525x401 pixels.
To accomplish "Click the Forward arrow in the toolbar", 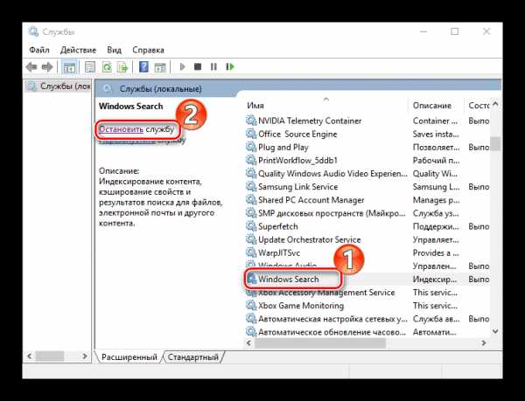I will point(47,67).
